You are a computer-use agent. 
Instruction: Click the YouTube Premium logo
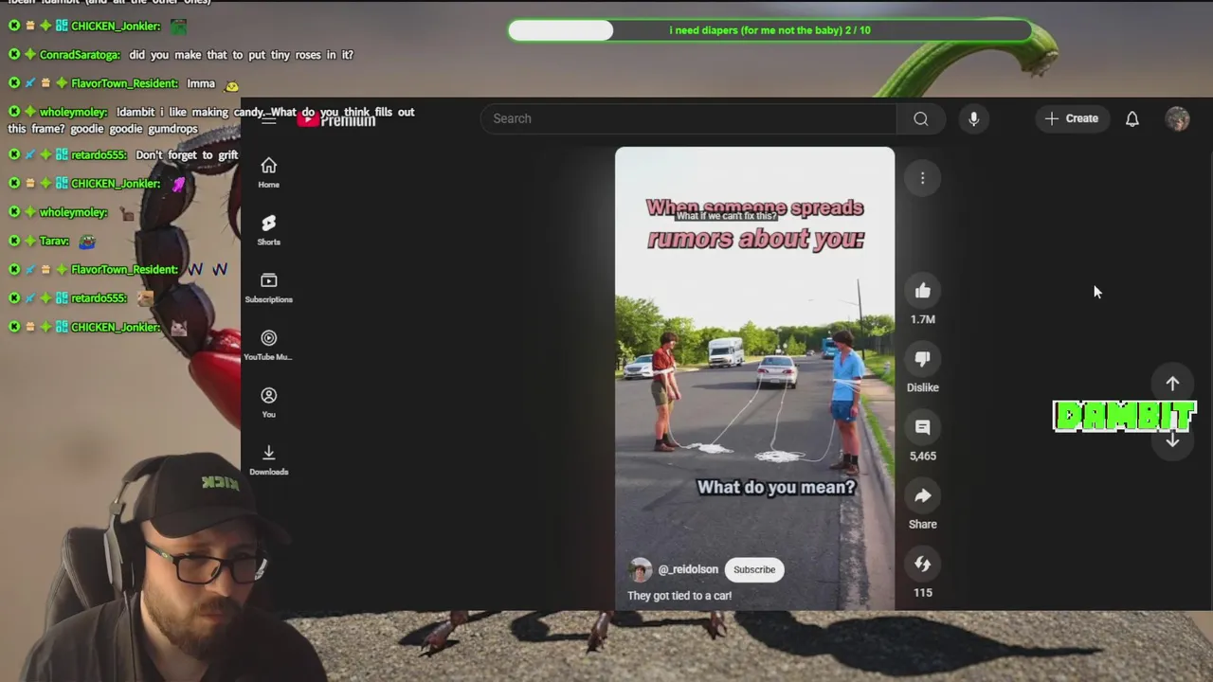[336, 119]
